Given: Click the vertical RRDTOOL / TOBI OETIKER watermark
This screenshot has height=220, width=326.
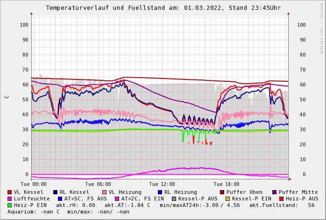Looking at the screenshot, I should (321, 28).
